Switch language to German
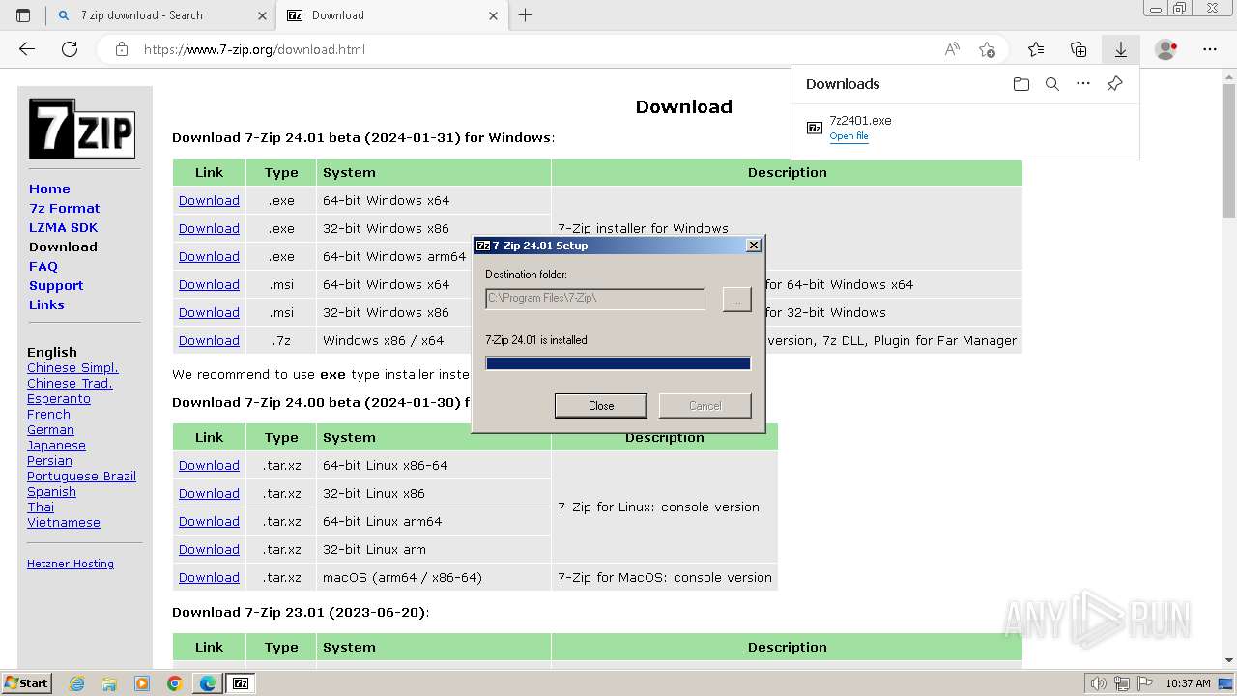Image resolution: width=1237 pixels, height=696 pixels. coord(50,429)
